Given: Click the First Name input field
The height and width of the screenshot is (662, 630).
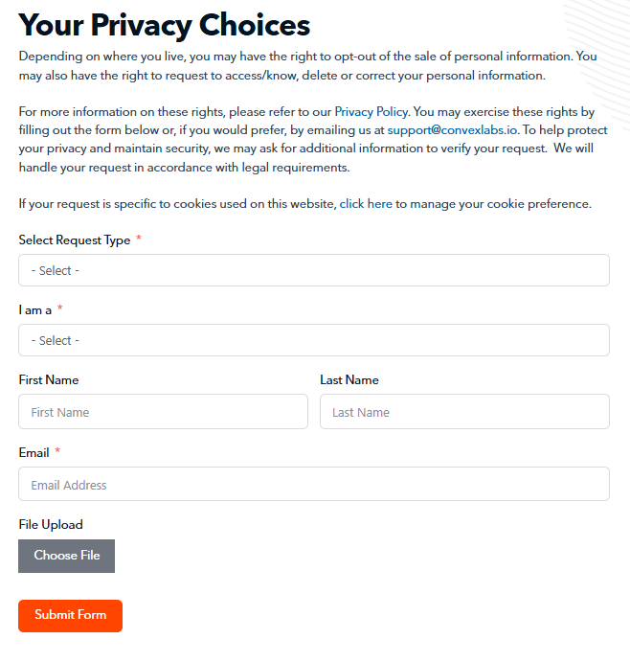Looking at the screenshot, I should click(x=163, y=412).
